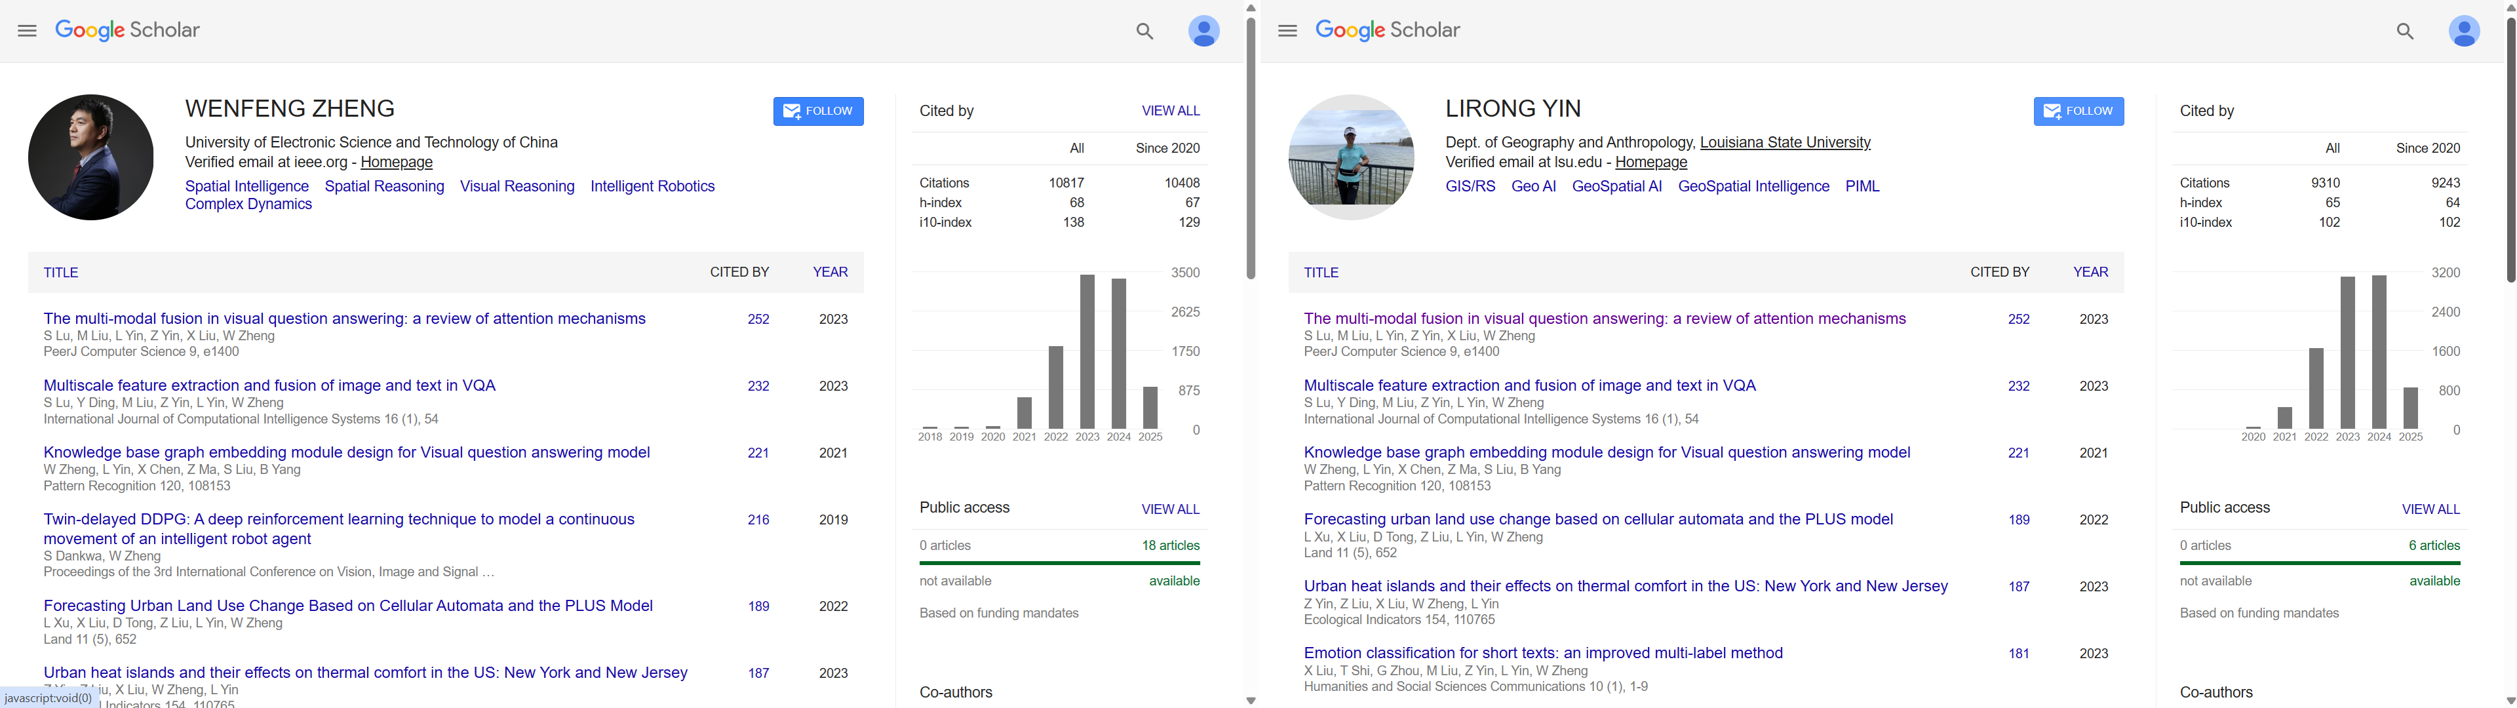This screenshot has width=2517, height=708.
Task: Open hamburger menu in left Scholar window
Action: coord(28,31)
